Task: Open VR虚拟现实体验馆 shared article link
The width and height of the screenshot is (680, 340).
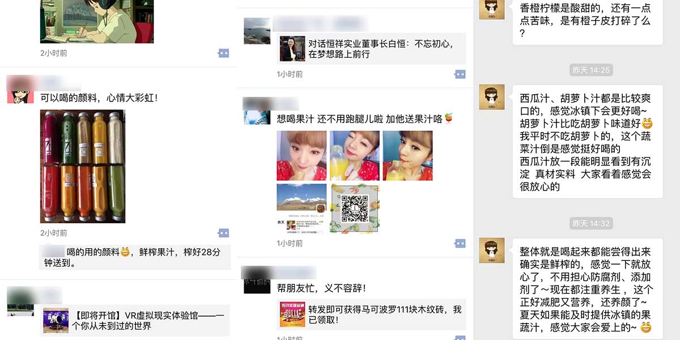Action: pos(135,320)
